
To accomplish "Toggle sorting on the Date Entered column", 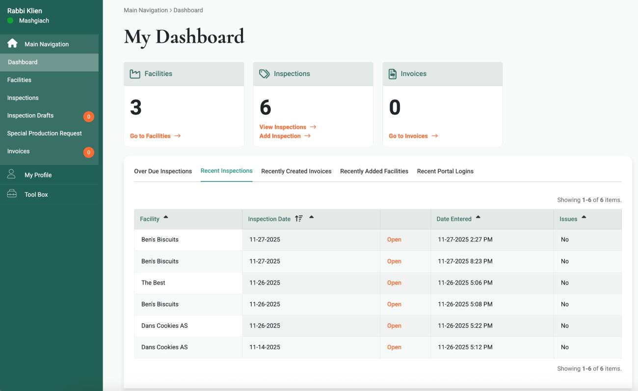I will coord(478,216).
